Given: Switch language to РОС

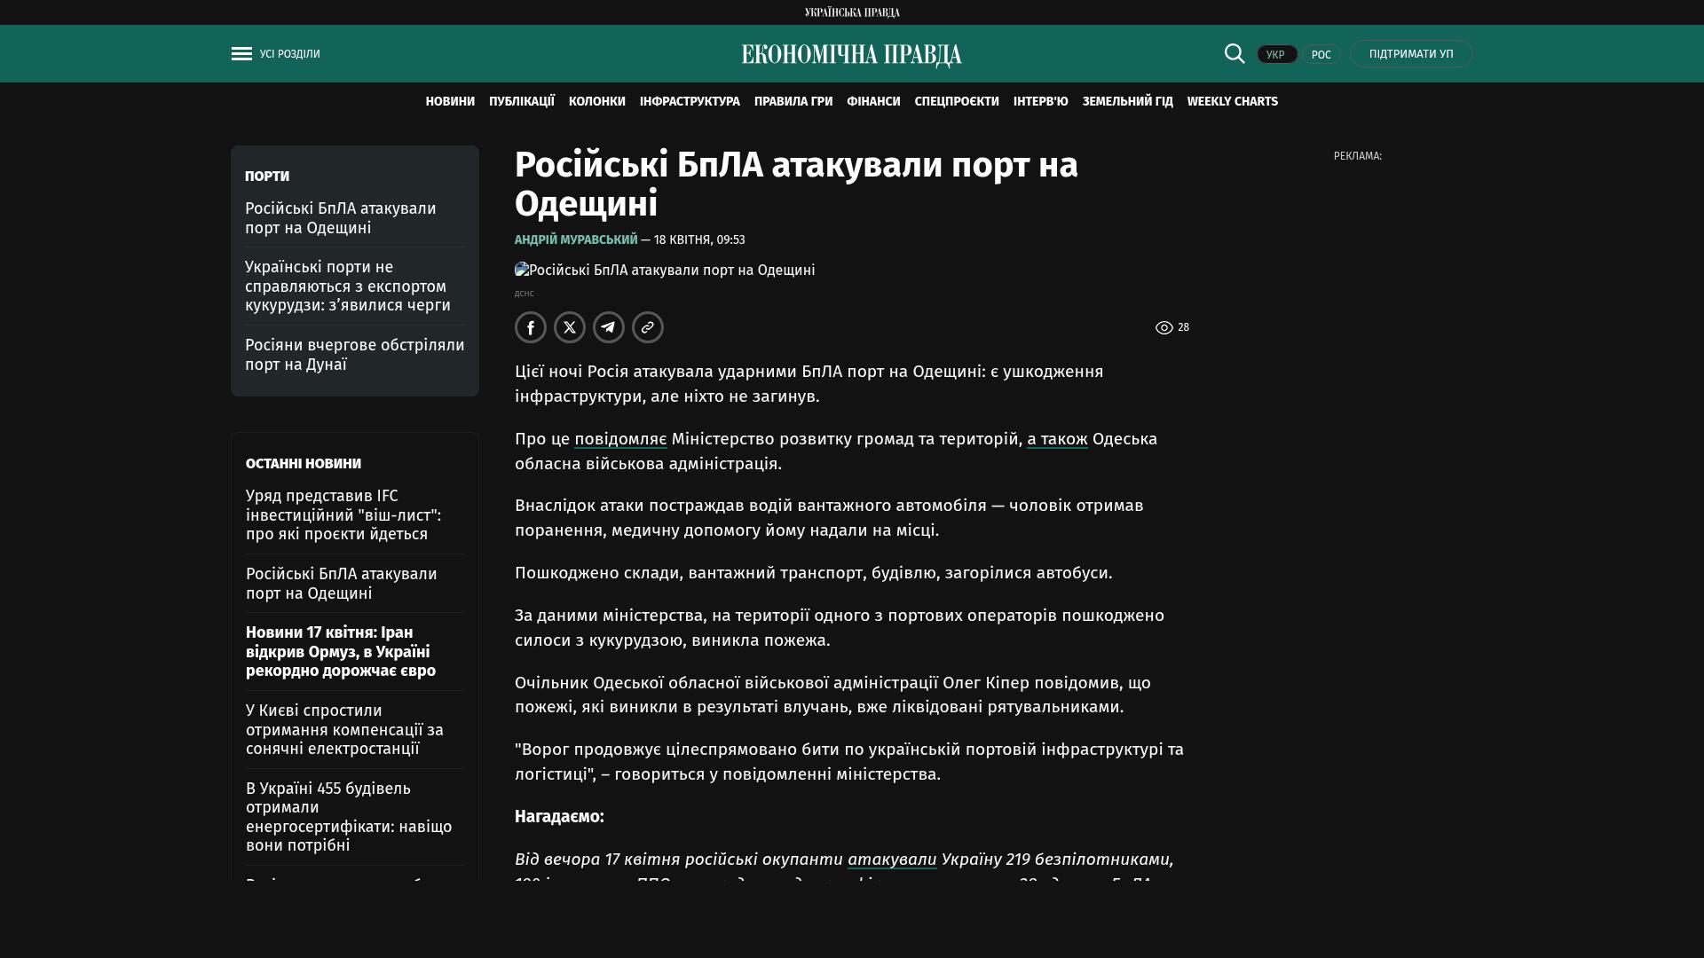Looking at the screenshot, I should (x=1321, y=55).
